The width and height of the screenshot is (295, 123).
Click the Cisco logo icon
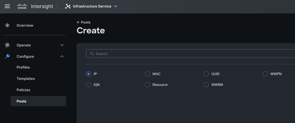[x=22, y=6]
